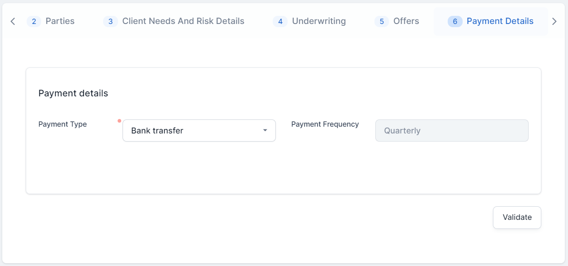Select the Payment Details tab label
This screenshot has height=266, width=568.
point(500,21)
